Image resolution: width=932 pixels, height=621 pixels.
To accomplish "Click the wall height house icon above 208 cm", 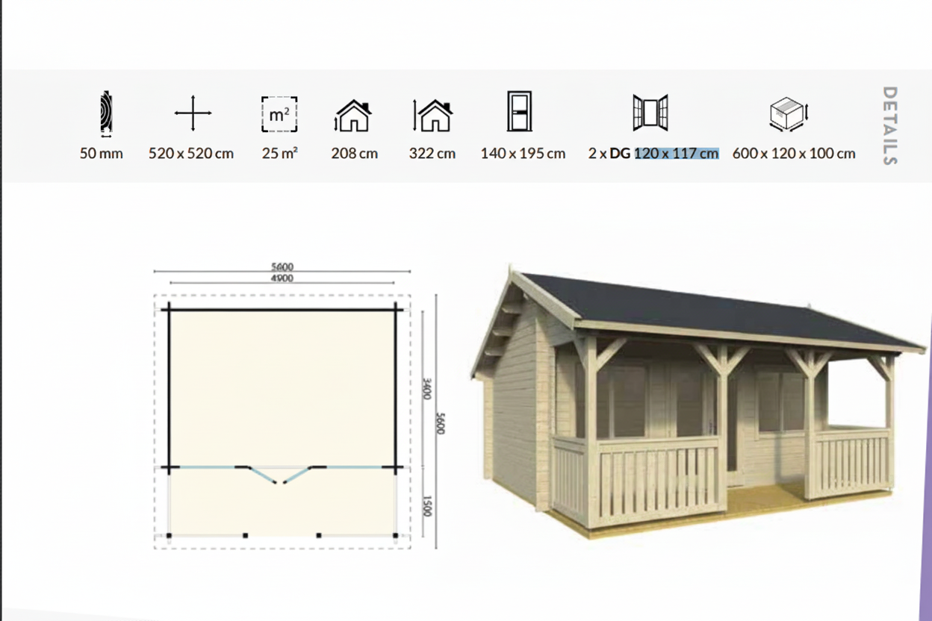I will tap(353, 115).
